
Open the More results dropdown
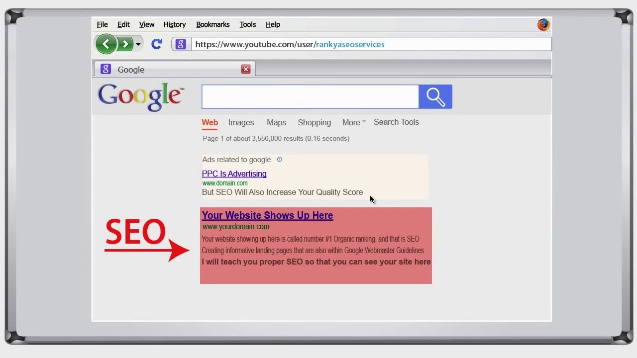(x=353, y=122)
